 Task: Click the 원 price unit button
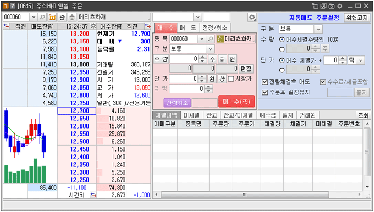click(x=212, y=79)
